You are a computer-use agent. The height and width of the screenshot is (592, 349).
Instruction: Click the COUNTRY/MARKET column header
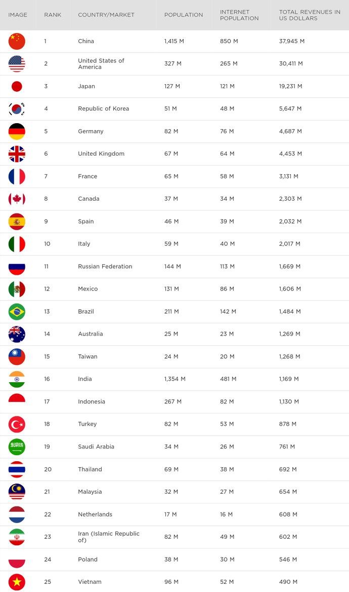pyautogui.click(x=106, y=15)
